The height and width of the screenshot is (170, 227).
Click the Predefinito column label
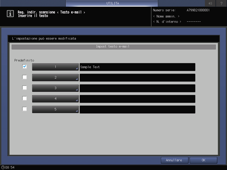click(x=24, y=60)
